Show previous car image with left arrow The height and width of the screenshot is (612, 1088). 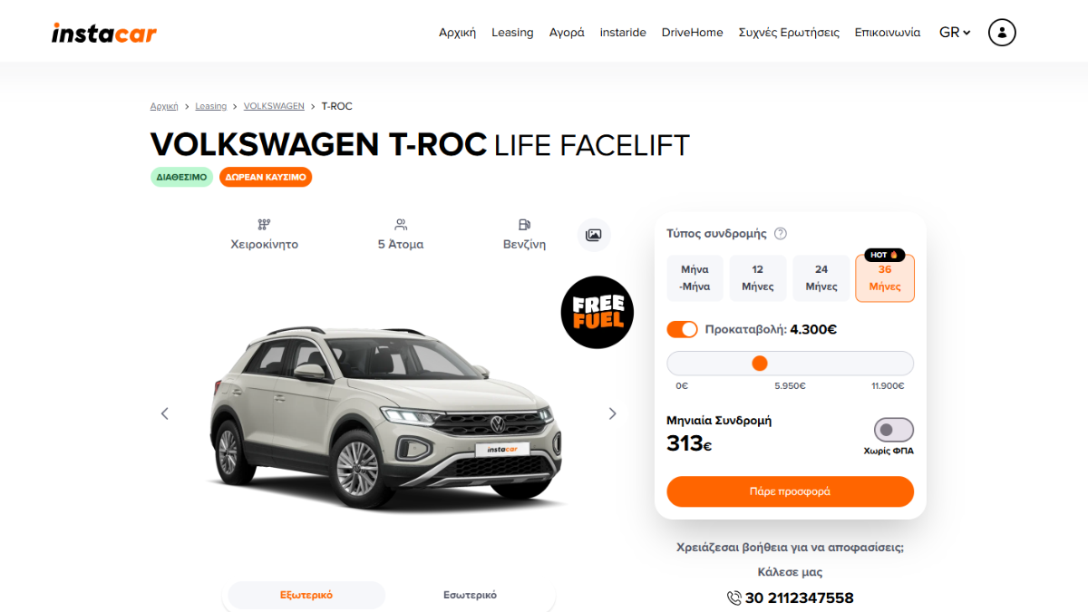pos(164,413)
